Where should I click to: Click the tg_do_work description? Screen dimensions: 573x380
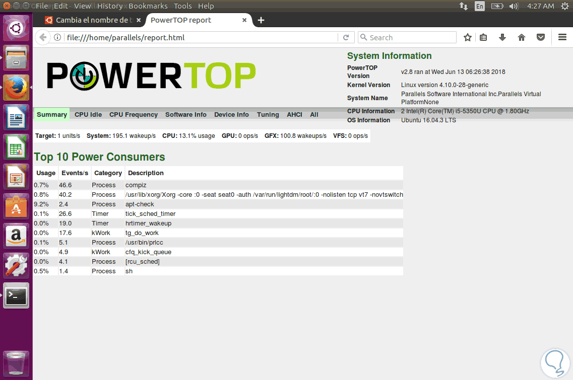(x=142, y=233)
